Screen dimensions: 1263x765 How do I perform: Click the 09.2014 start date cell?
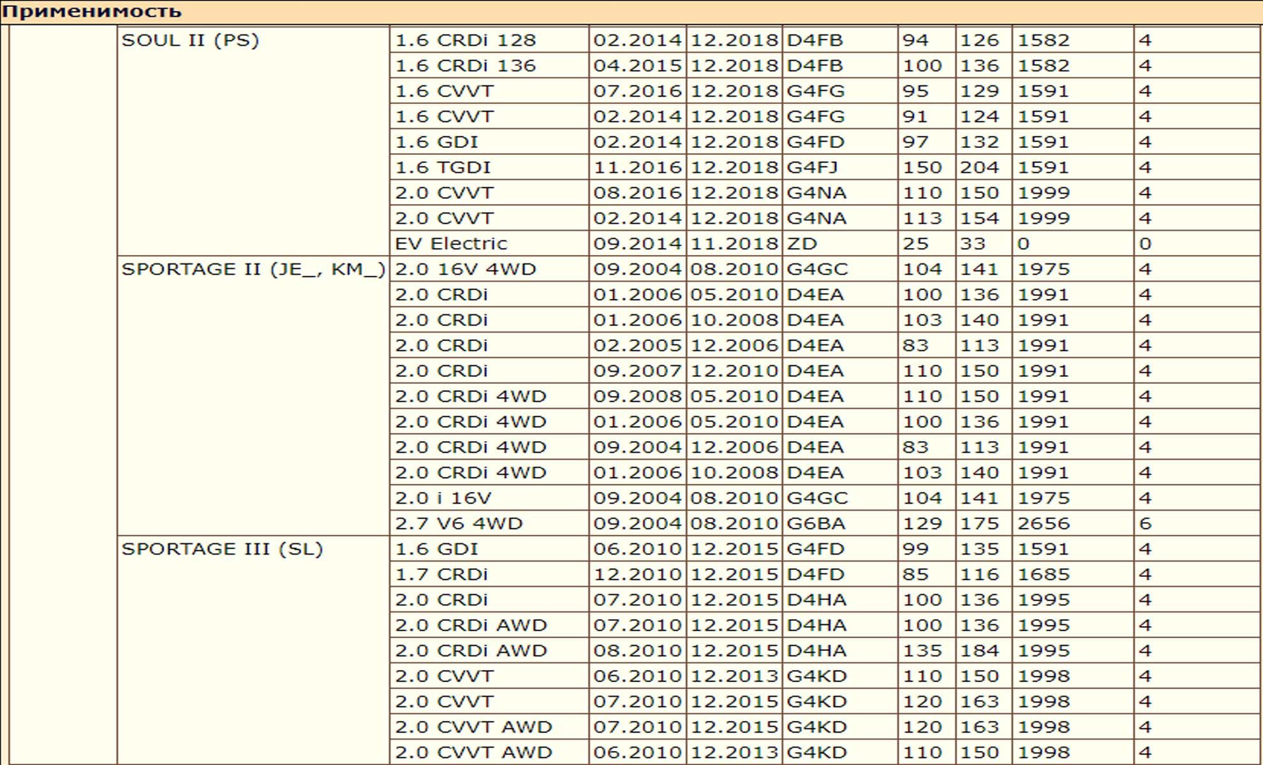(x=637, y=244)
